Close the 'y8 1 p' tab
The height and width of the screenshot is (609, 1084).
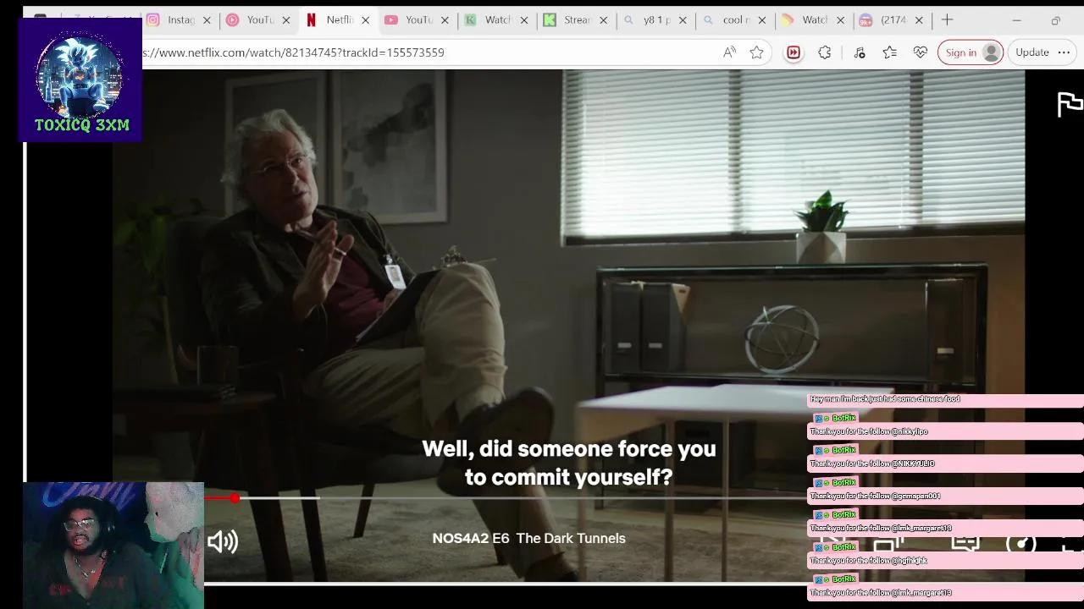pos(683,19)
